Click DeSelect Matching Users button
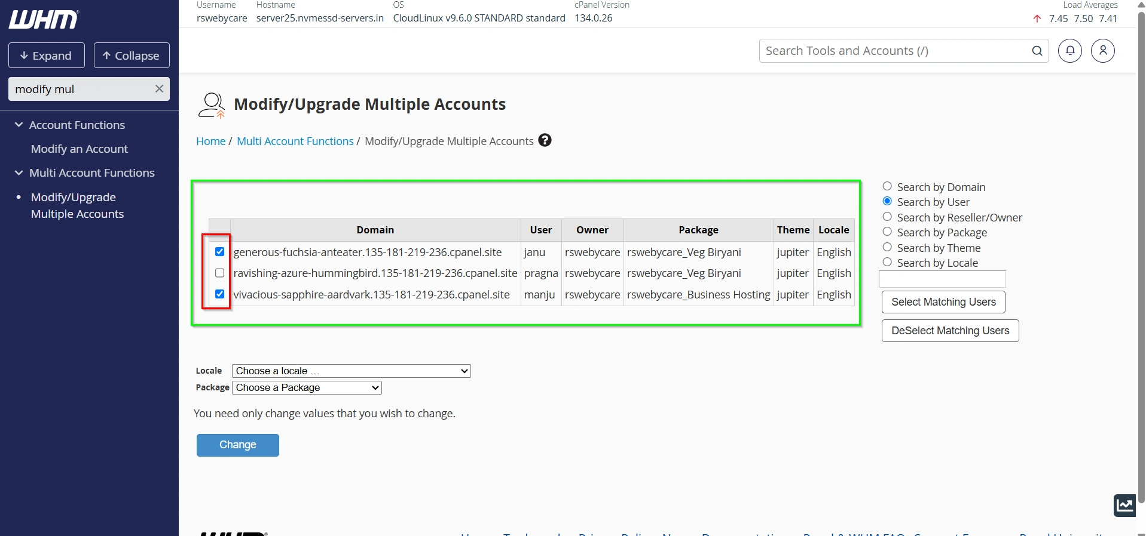 point(951,331)
